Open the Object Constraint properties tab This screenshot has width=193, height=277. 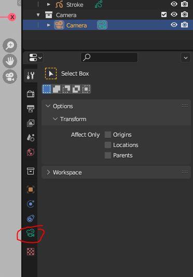(31, 218)
